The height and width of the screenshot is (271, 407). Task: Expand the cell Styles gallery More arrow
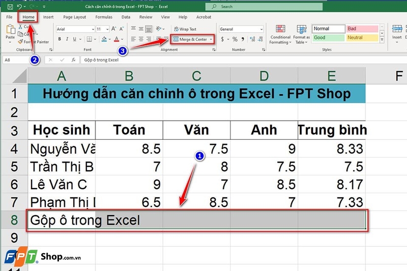(x=382, y=40)
